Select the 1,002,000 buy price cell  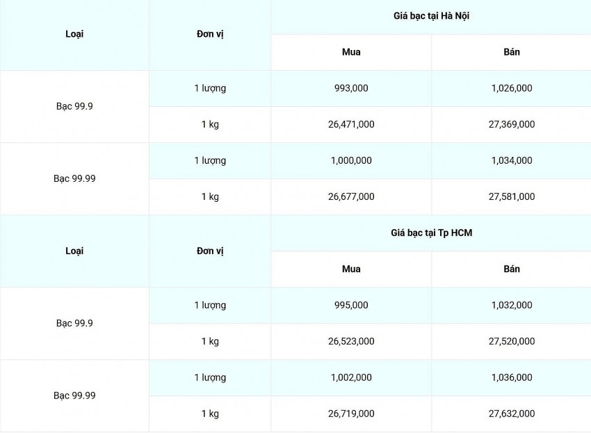(x=351, y=377)
